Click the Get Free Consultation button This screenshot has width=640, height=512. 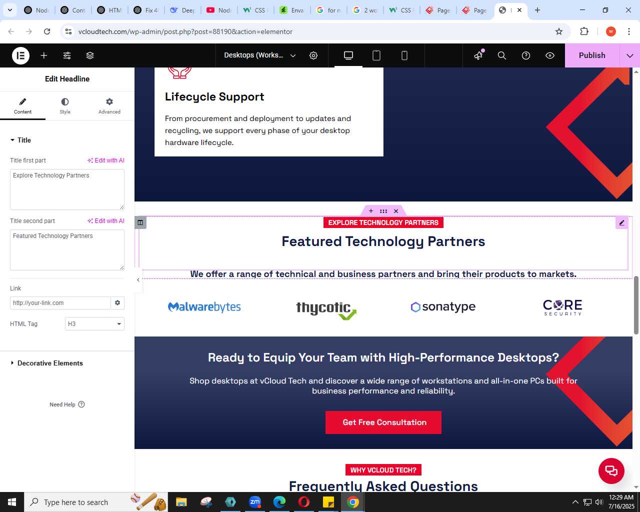tap(383, 422)
